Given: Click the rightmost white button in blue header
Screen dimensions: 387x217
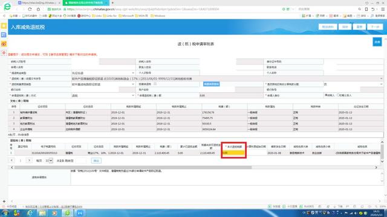Looking at the screenshot, I should click(375, 27).
